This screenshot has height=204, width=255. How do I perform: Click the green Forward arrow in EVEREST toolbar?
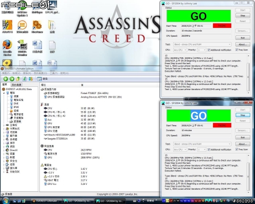(12, 79)
